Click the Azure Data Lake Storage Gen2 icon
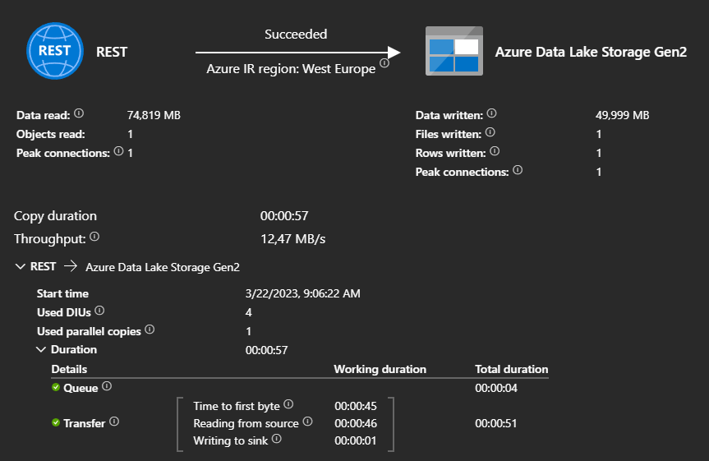The image size is (709, 461). pyautogui.click(x=454, y=51)
